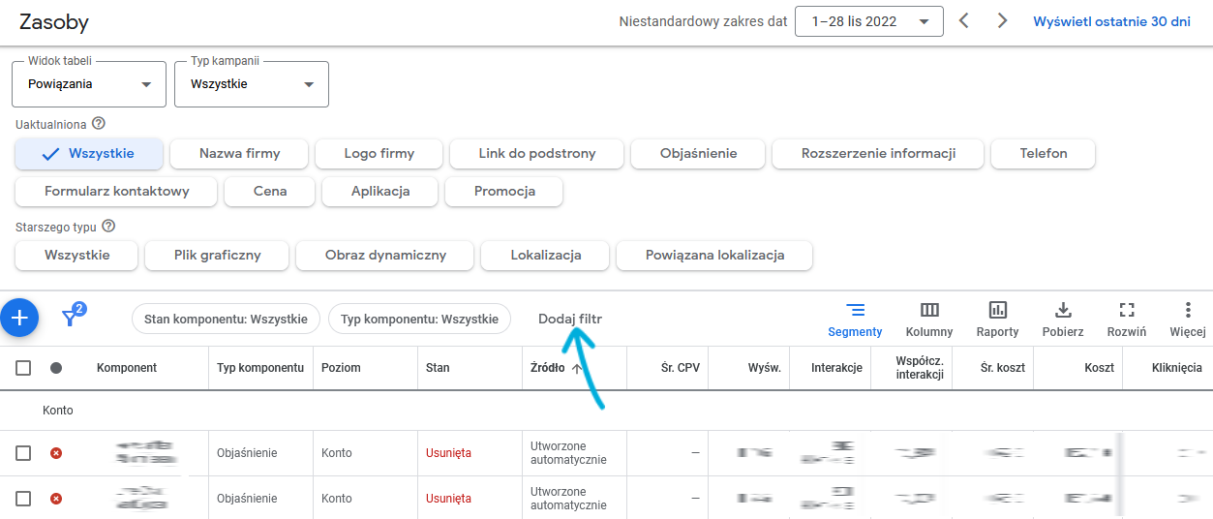The height and width of the screenshot is (519, 1213).
Task: Click Pobierz download icon
Action: coord(1063,319)
